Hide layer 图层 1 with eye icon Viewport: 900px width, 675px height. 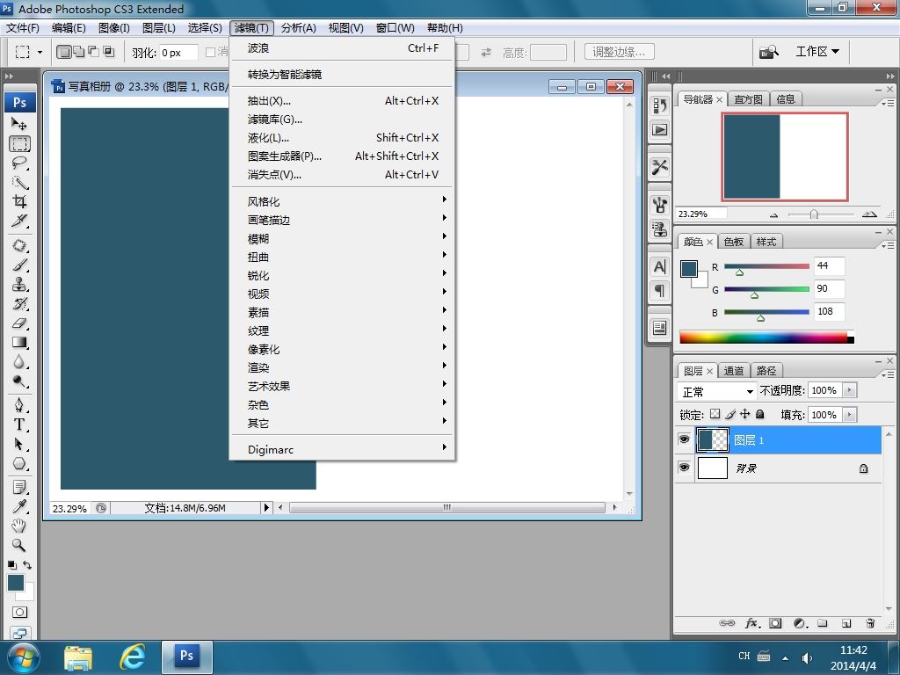pos(684,439)
